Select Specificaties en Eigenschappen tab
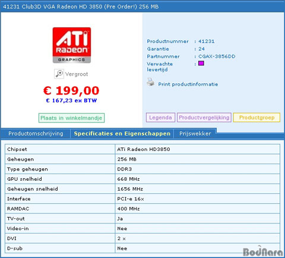The height and width of the screenshot is (258, 285). point(122,134)
